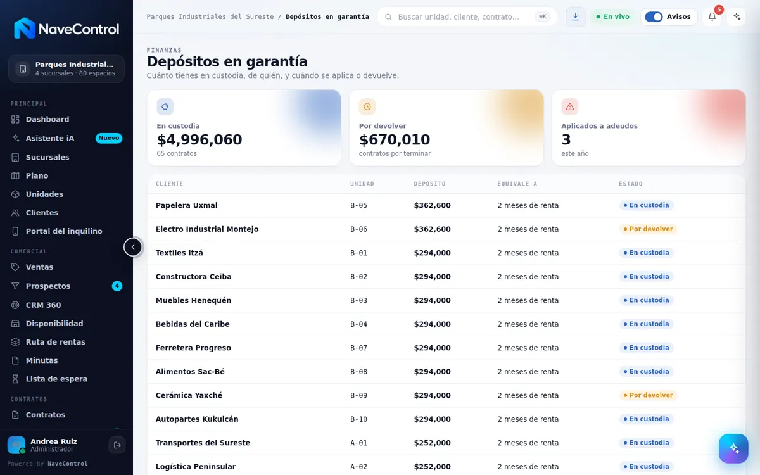Click Ferretera Progreso client name
This screenshot has height=475, width=760.
pyautogui.click(x=193, y=348)
